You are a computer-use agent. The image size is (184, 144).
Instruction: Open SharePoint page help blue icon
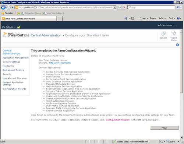(x=177, y=45)
